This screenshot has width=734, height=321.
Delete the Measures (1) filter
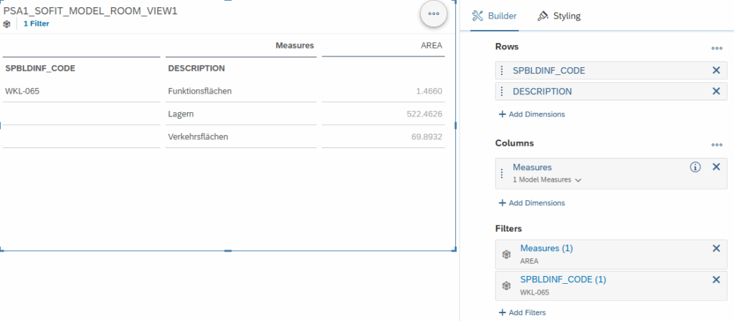tap(716, 248)
